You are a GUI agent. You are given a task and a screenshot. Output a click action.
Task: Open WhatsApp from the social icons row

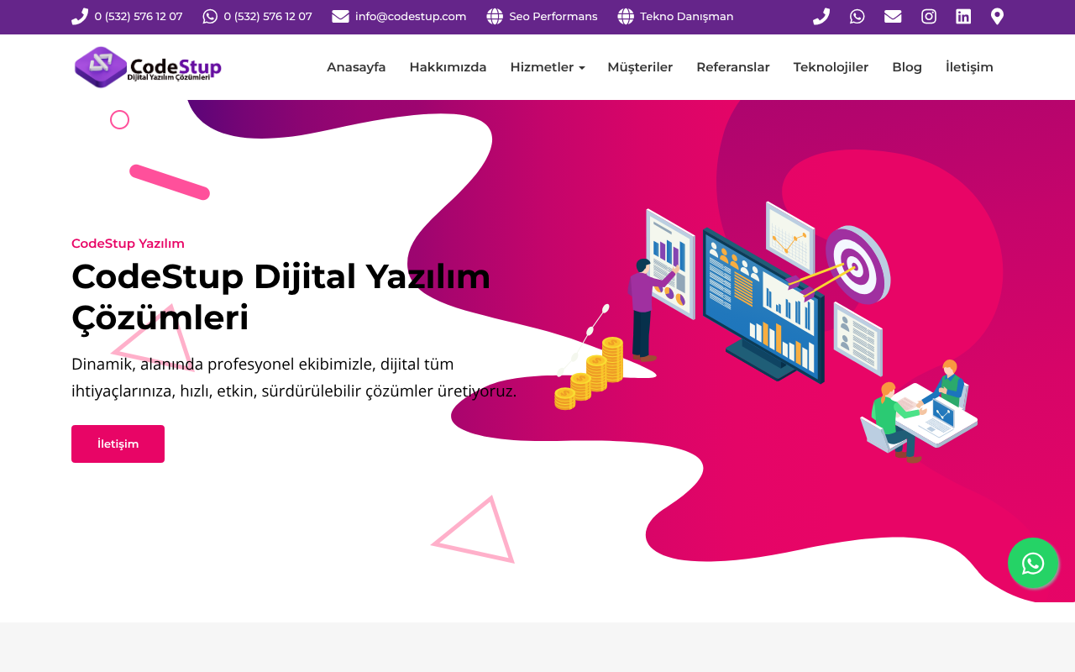click(857, 17)
